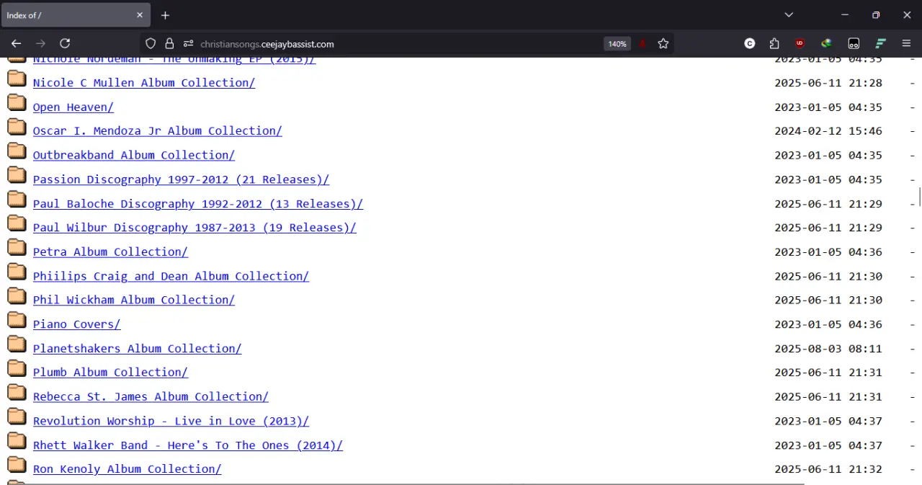
Task: Open the Open Heaven folder link
Action: [x=73, y=107]
